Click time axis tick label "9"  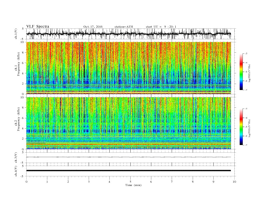213,182
